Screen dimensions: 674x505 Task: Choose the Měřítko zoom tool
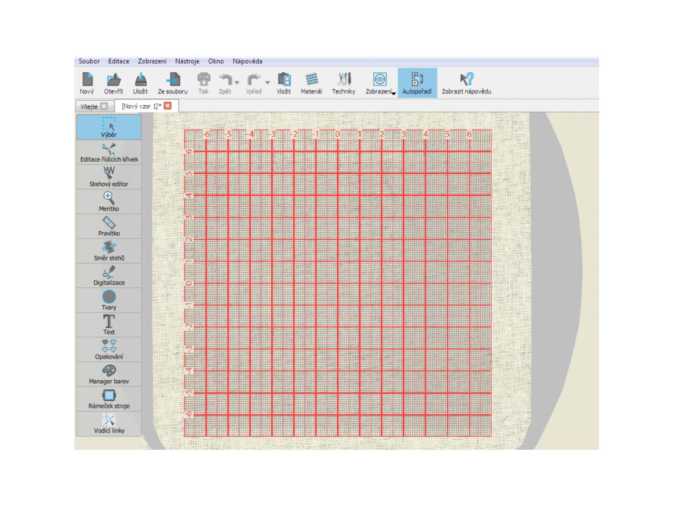(x=109, y=201)
